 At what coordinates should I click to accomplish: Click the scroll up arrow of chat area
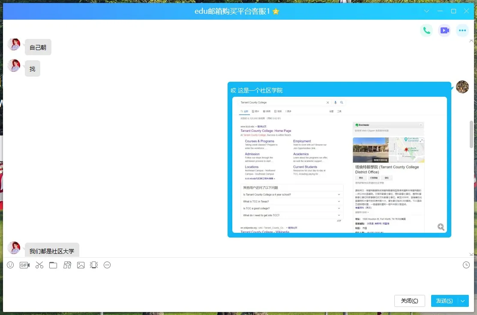[x=471, y=41]
